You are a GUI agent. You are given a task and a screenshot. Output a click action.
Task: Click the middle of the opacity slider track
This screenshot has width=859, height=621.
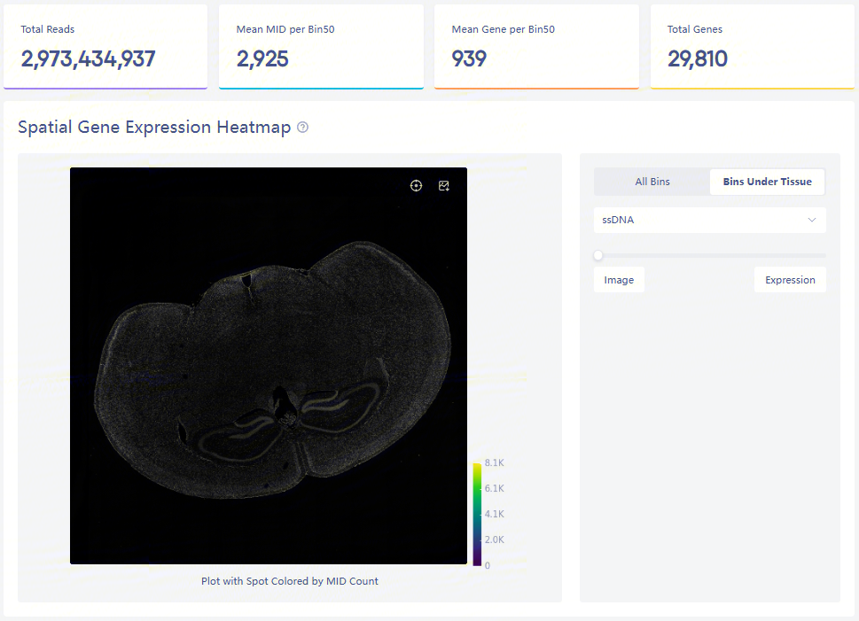click(710, 255)
